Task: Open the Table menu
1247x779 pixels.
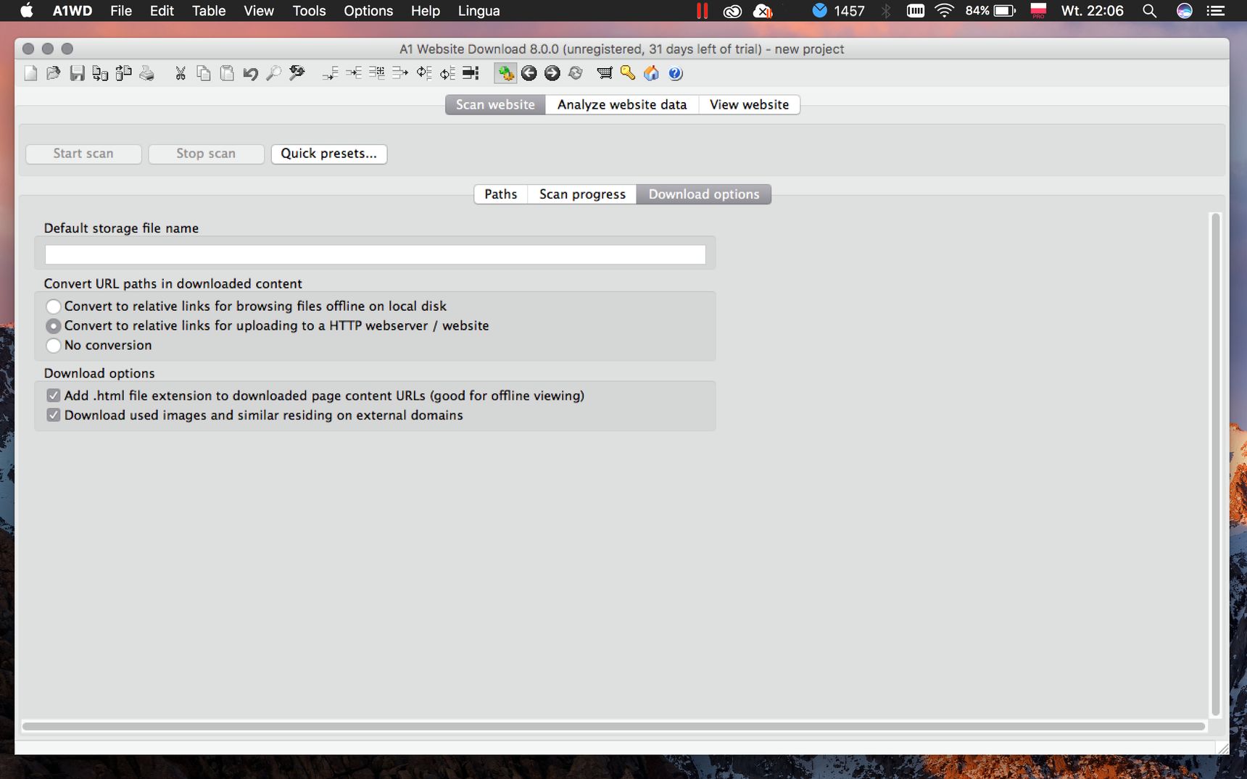Action: pos(209,11)
